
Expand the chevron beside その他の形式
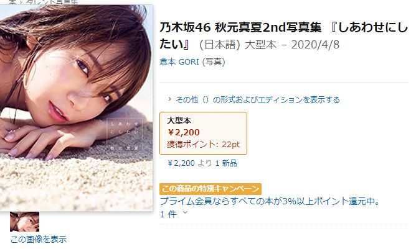click(x=170, y=99)
